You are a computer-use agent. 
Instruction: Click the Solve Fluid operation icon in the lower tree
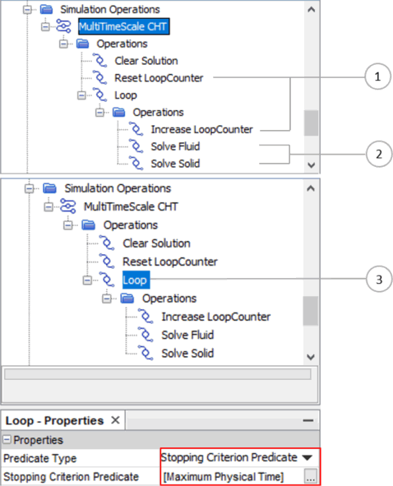click(146, 335)
